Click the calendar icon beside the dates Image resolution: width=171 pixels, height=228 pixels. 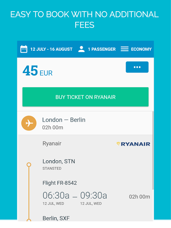(x=24, y=49)
